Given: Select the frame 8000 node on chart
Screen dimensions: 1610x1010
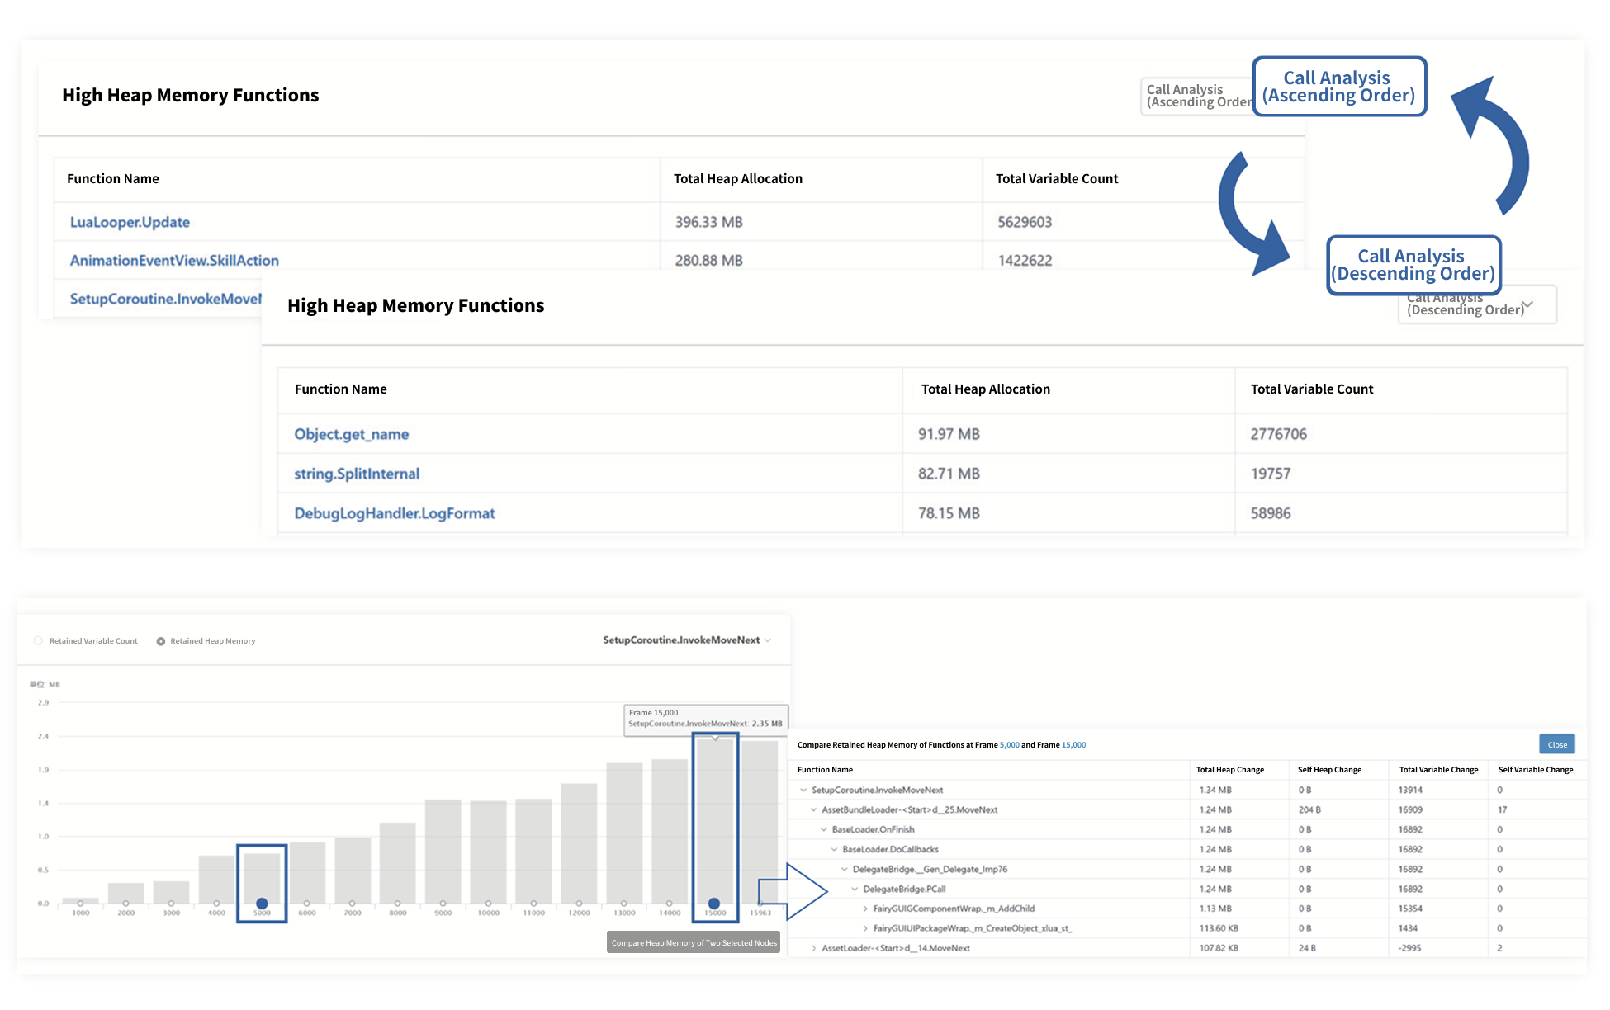Looking at the screenshot, I should 397,904.
